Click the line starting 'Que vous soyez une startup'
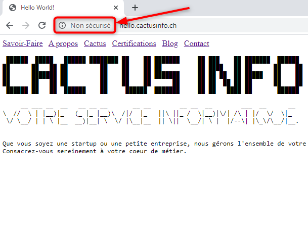The width and height of the screenshot is (308, 231). (154, 144)
